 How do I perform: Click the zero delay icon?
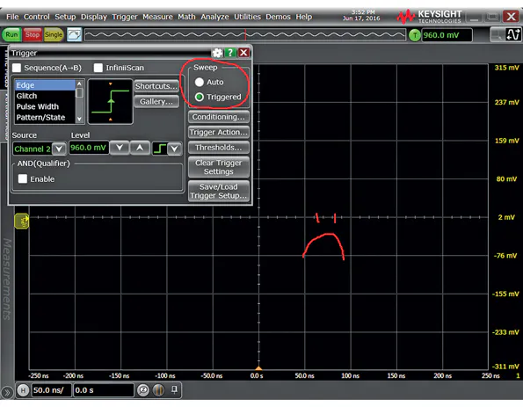[x=143, y=390]
